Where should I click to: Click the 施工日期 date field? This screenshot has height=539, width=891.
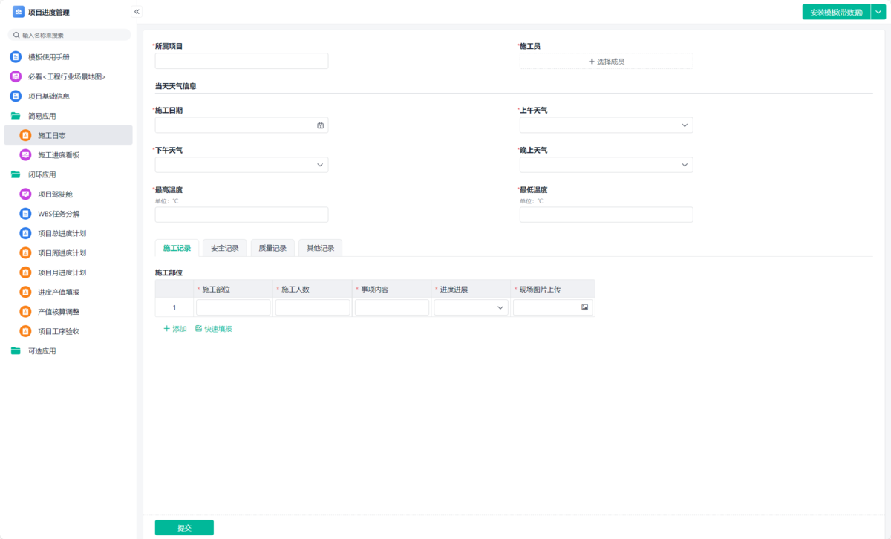[241, 125]
